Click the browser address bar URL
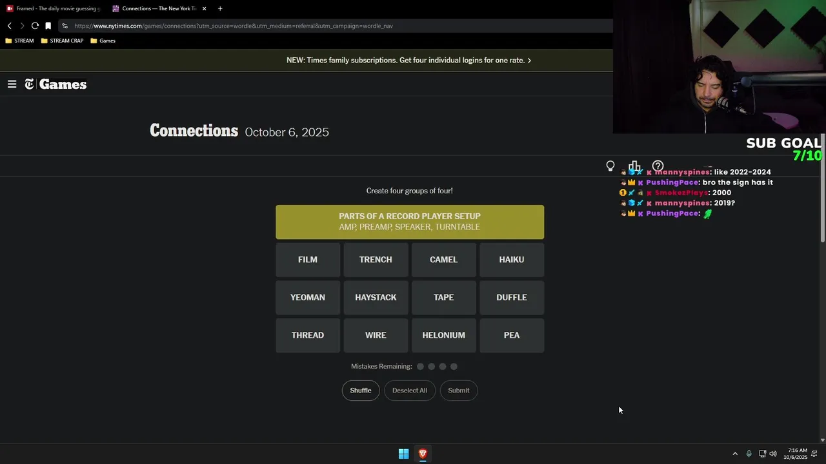The height and width of the screenshot is (464, 826). click(x=234, y=26)
